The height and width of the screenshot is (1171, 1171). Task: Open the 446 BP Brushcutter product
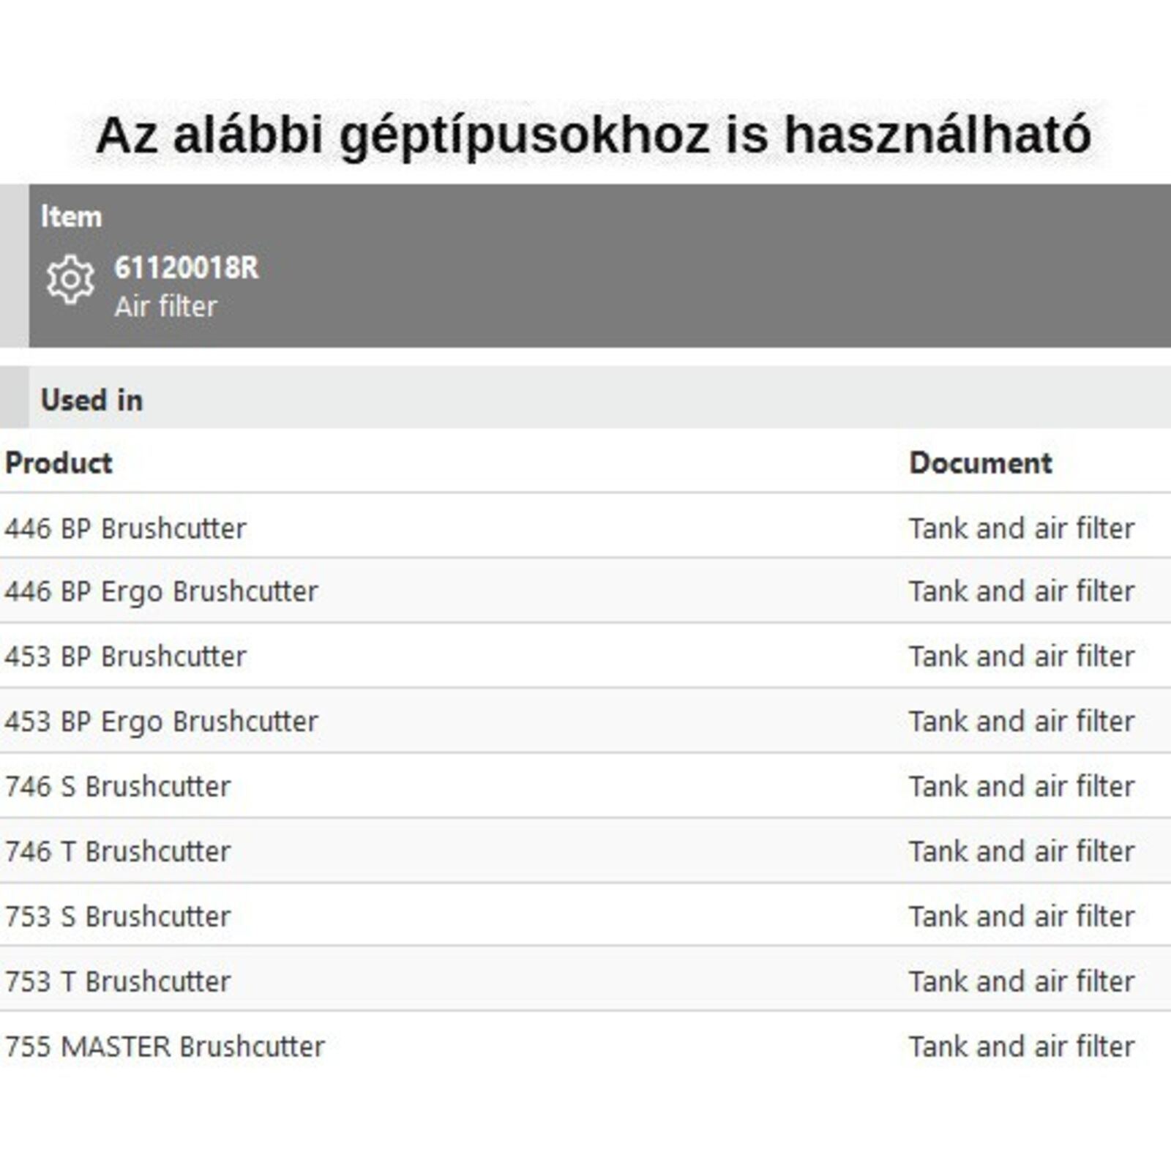point(125,528)
